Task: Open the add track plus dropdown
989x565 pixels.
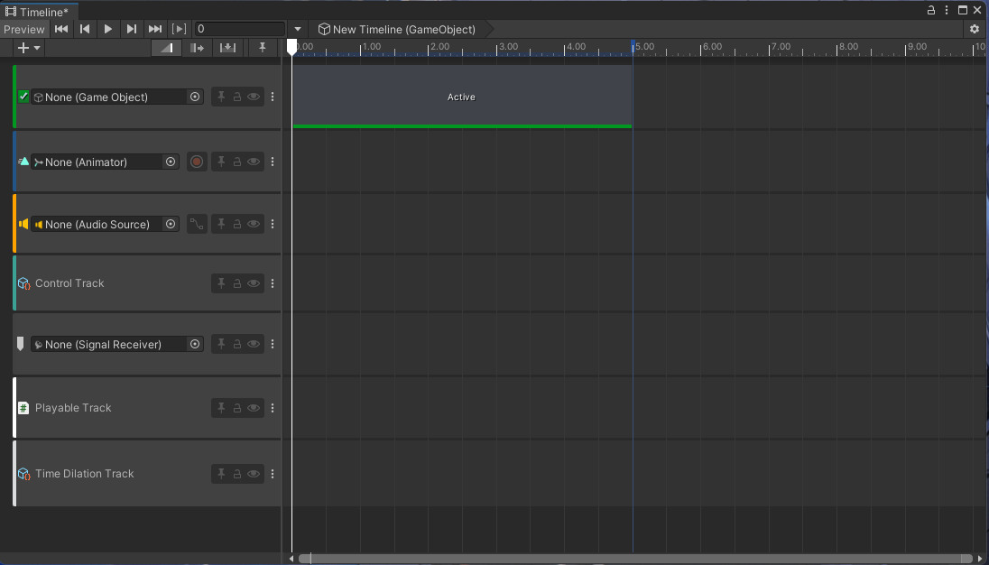Action: click(x=26, y=48)
